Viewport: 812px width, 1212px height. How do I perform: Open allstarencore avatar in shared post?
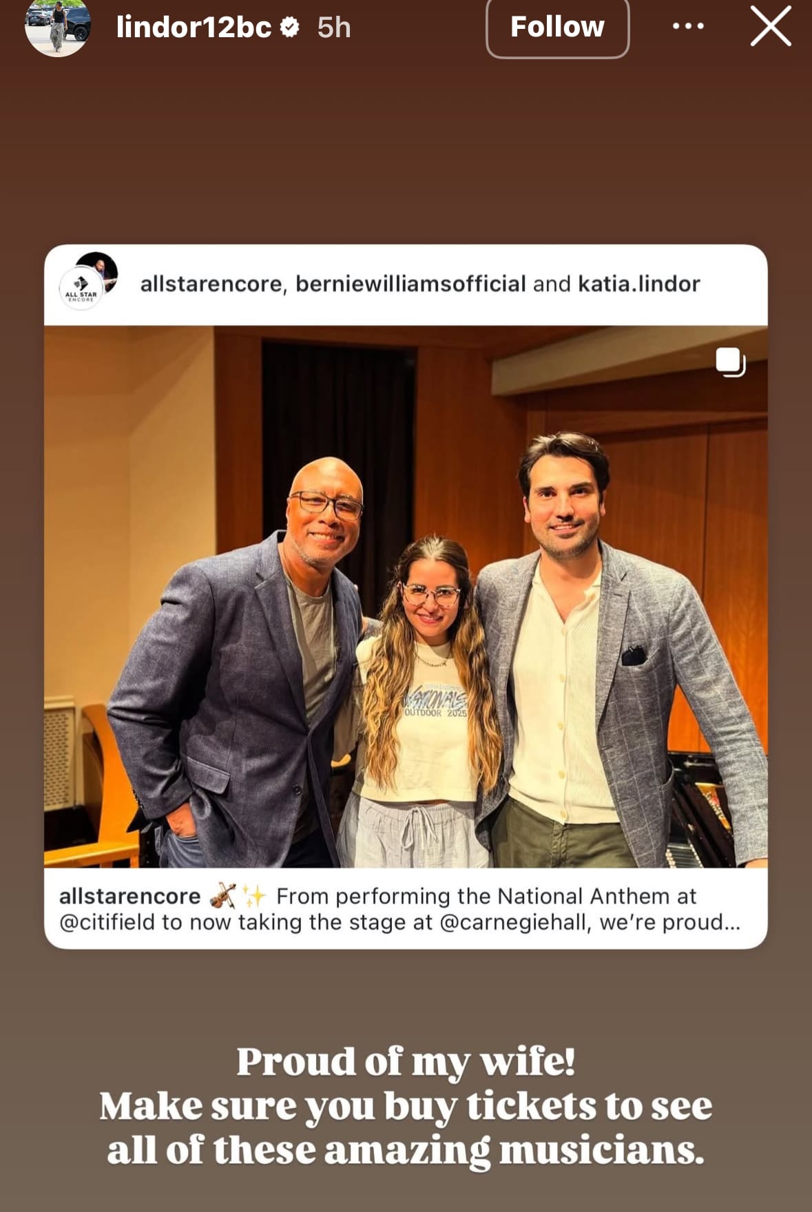click(89, 281)
